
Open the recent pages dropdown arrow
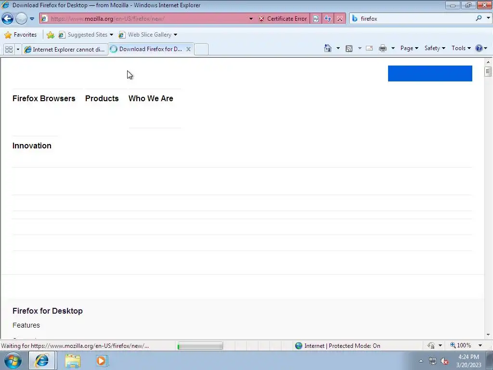click(x=32, y=19)
